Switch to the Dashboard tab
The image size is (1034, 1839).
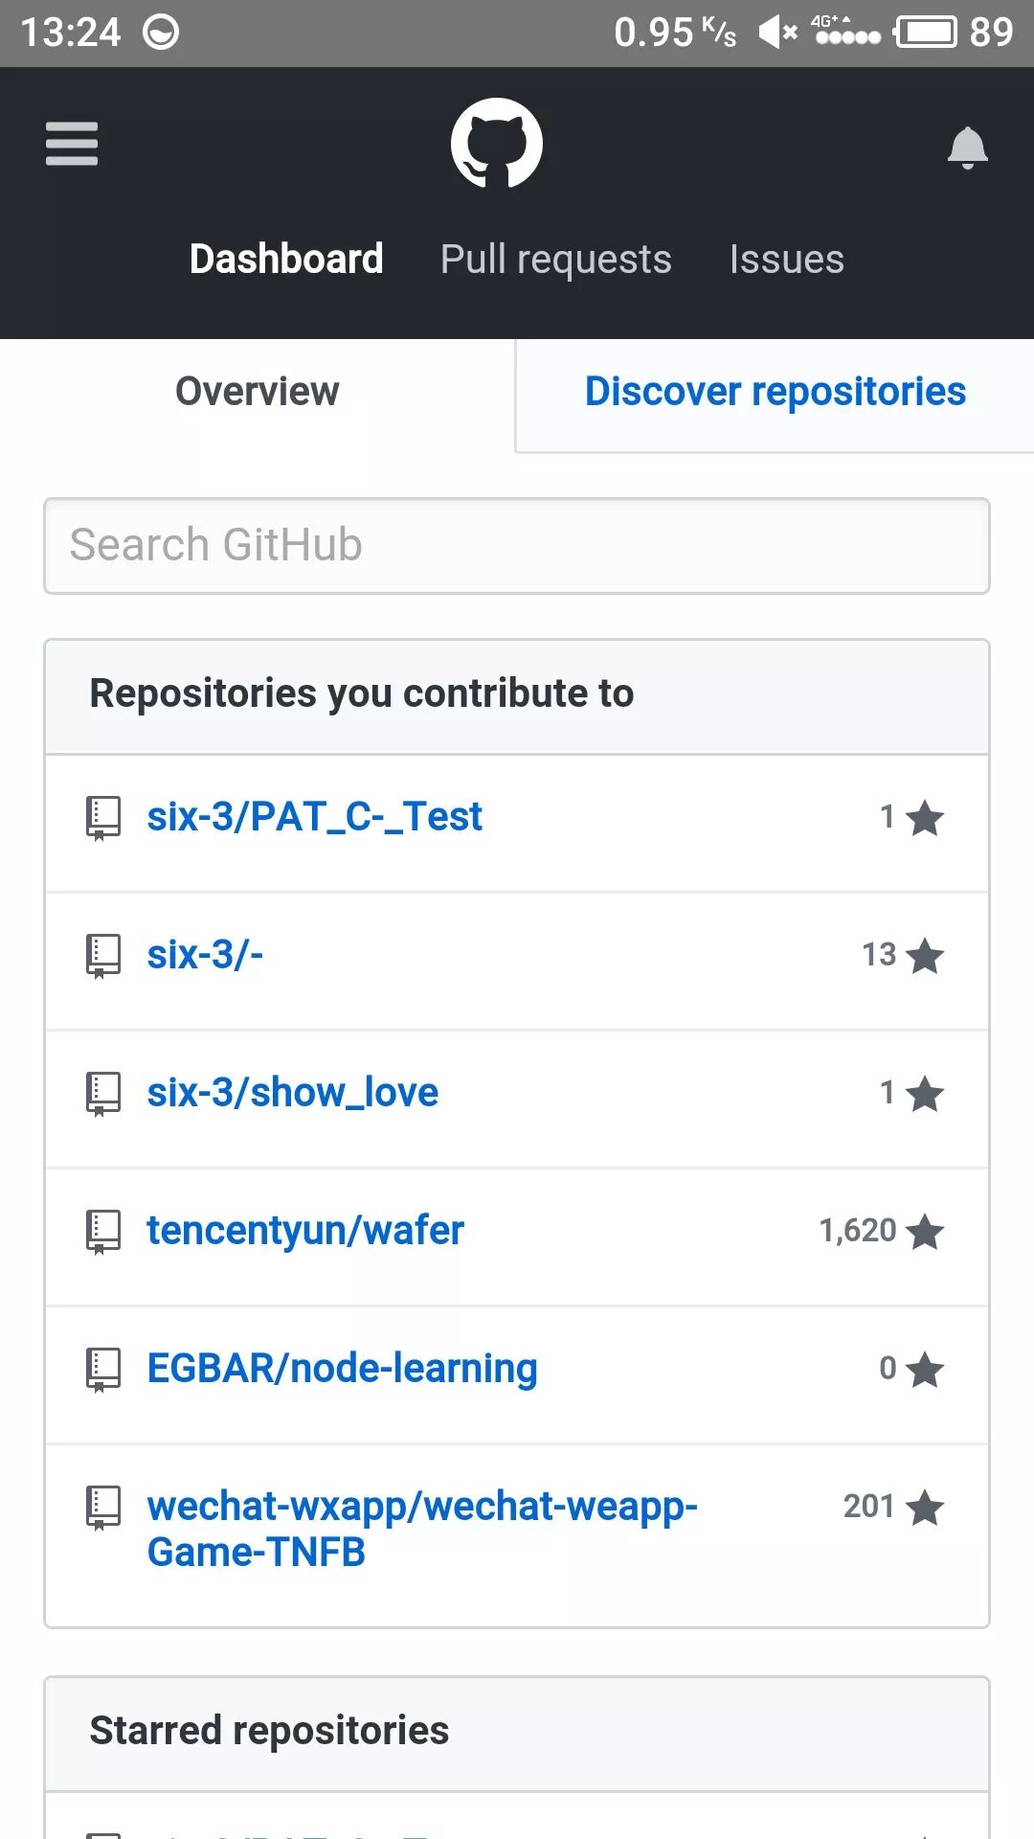(286, 260)
